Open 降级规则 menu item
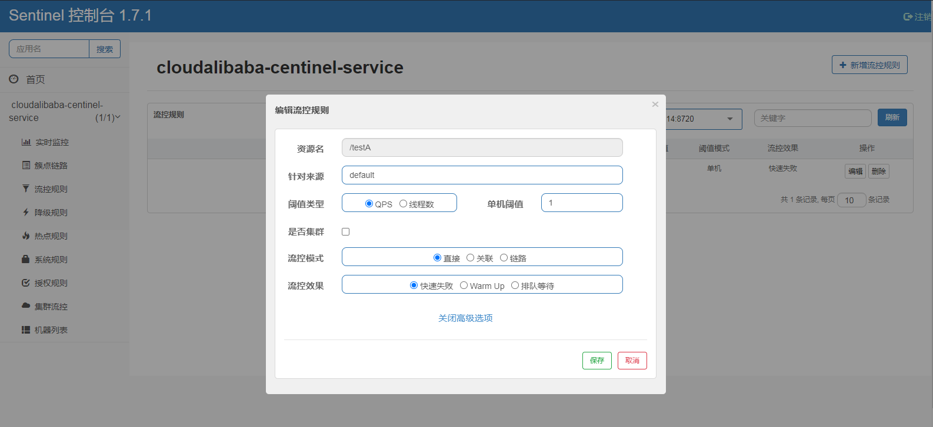933x427 pixels. click(51, 213)
